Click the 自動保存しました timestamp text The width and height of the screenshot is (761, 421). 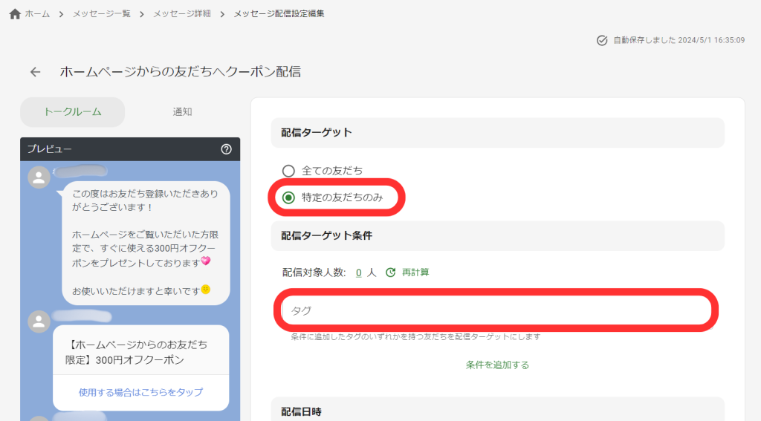(679, 40)
